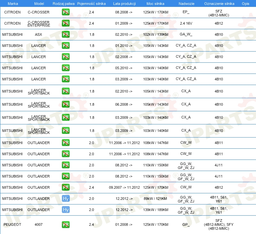Image resolution: width=256 pixels, height=234 pixels.
Task: Select the 89kW / 121KM engine power cell
Action: point(155,199)
